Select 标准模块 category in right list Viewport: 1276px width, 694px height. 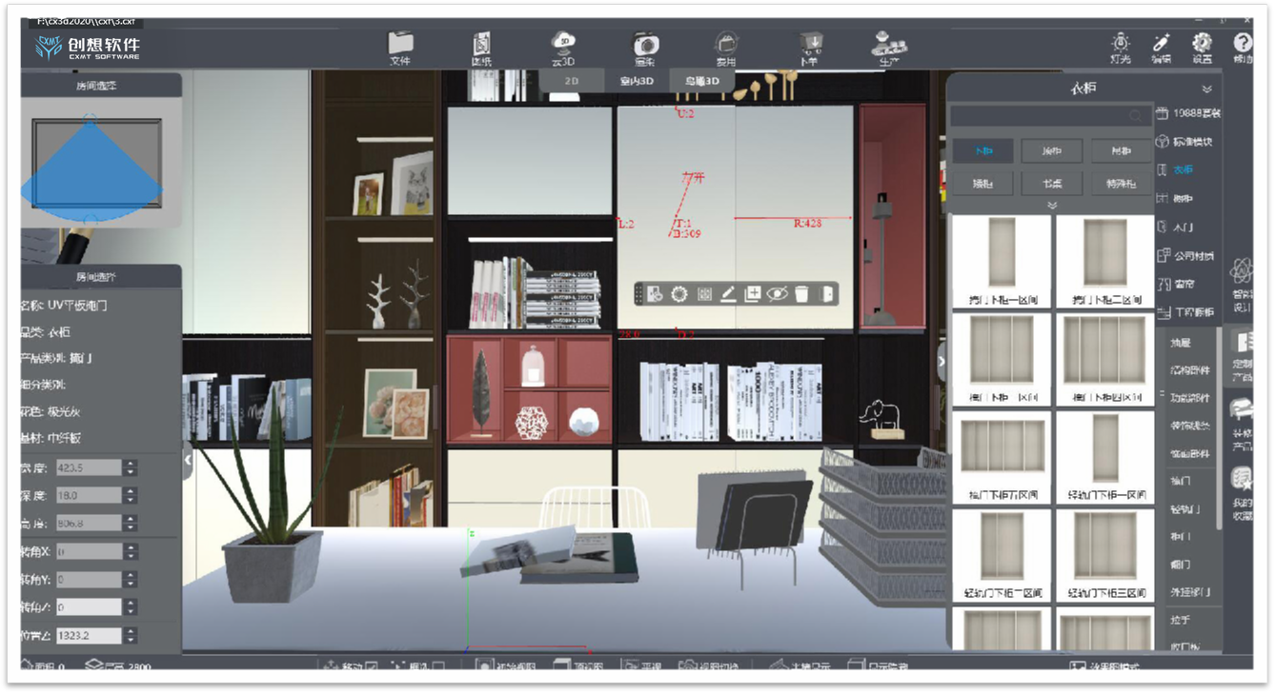[x=1185, y=142]
